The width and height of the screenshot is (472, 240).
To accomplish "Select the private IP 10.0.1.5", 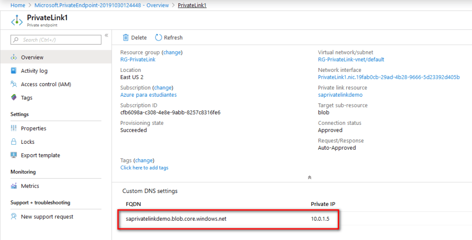I will click(320, 219).
